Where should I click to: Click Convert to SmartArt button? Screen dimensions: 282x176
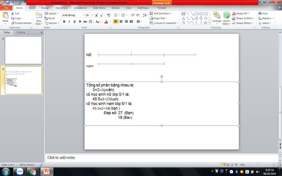[164, 23]
